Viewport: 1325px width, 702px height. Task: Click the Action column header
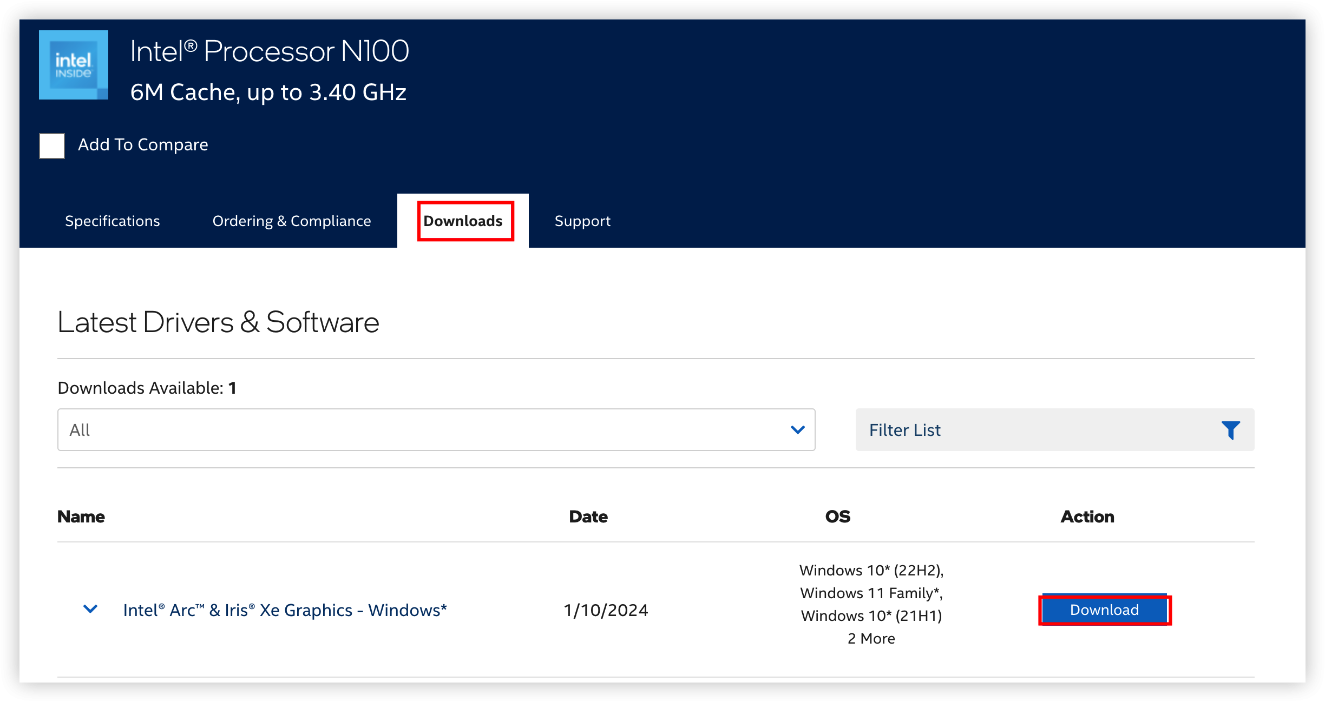1087,517
